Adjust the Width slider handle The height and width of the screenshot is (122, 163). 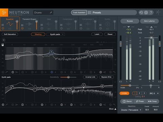click(130, 85)
